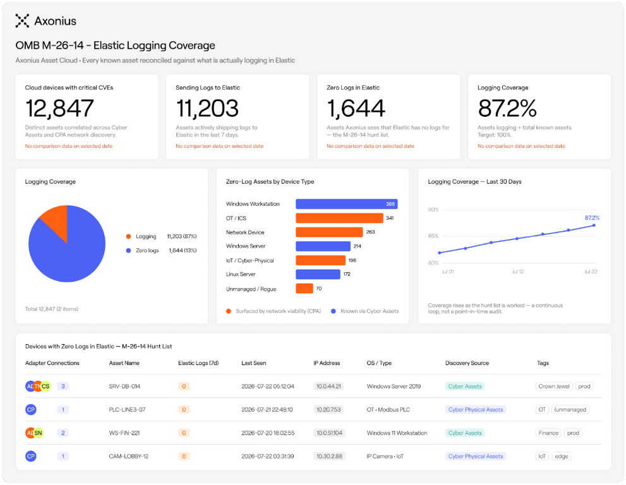Click the 87.2% Logging Coverage metric
The width and height of the screenshot is (626, 485).
coord(507,108)
